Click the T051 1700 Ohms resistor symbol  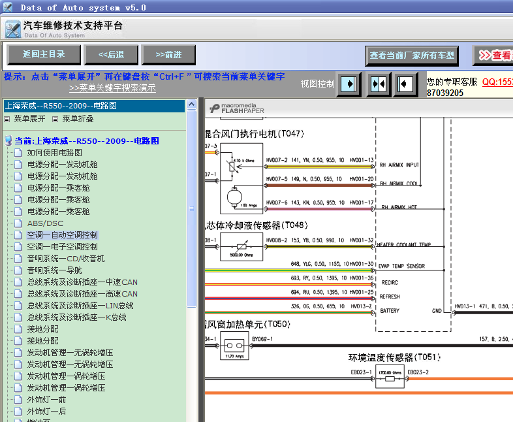(390, 378)
